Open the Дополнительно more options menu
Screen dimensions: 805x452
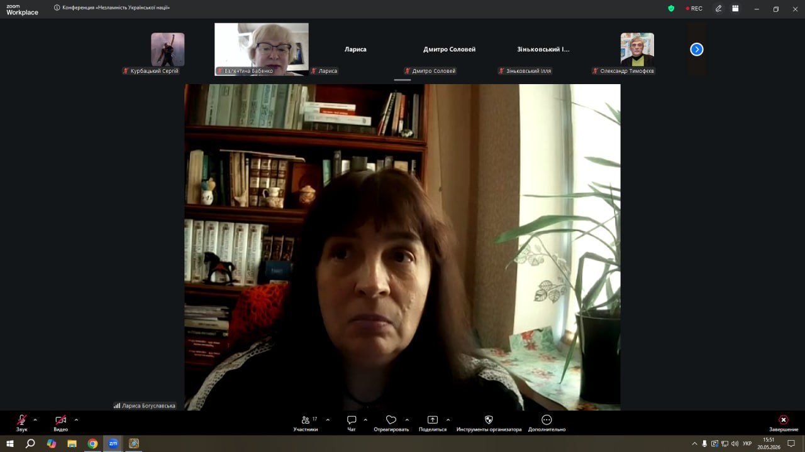click(x=547, y=422)
